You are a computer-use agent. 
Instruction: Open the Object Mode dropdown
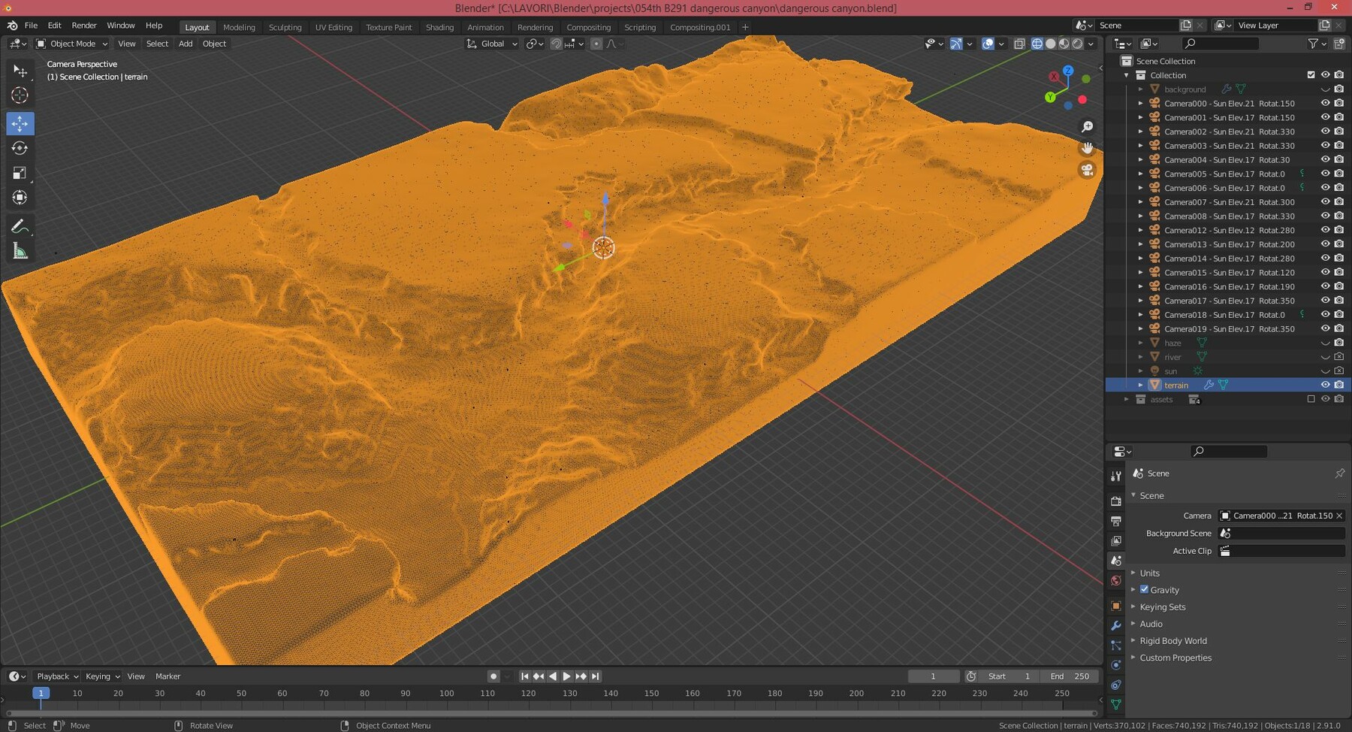coord(72,44)
